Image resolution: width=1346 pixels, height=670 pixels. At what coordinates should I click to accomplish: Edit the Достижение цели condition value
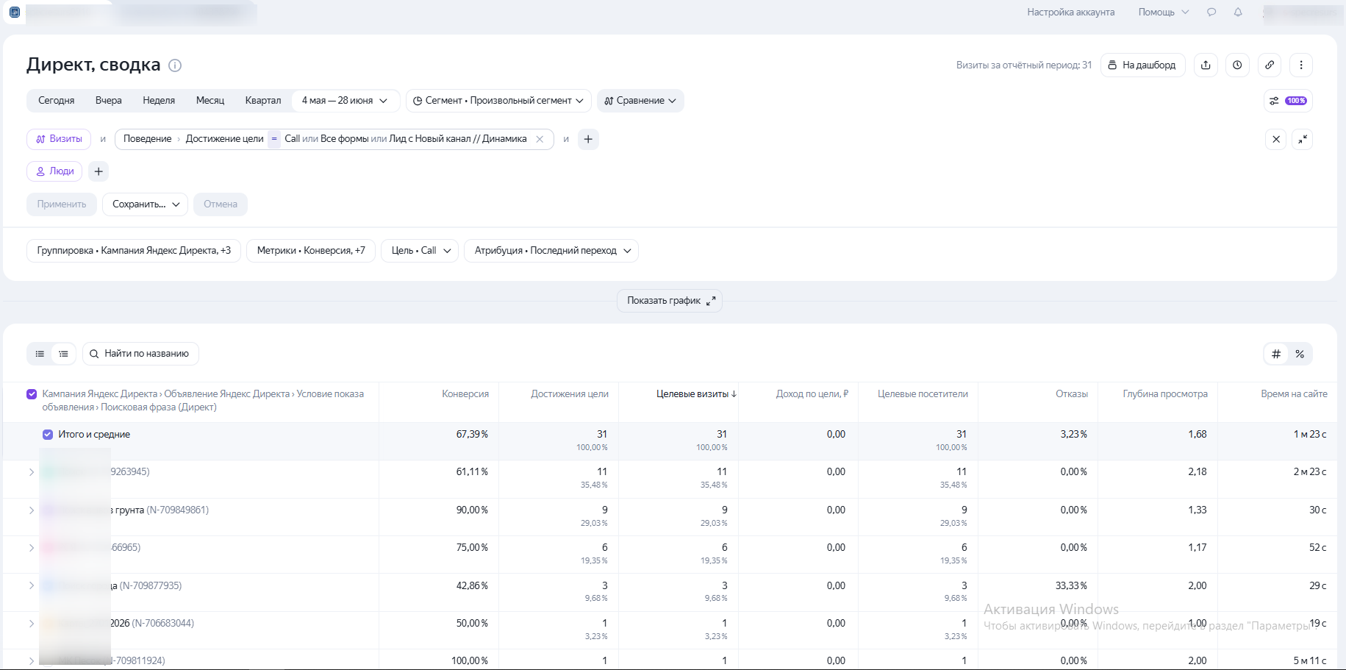(x=406, y=139)
